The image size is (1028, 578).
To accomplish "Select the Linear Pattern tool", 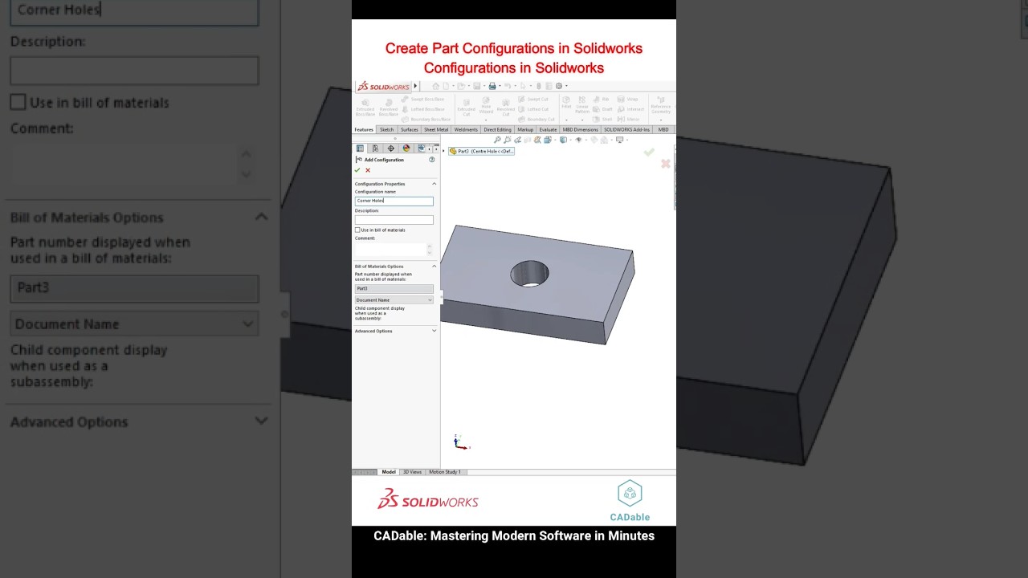I will (582, 104).
